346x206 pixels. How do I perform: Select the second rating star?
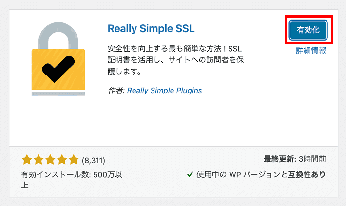[38, 160]
